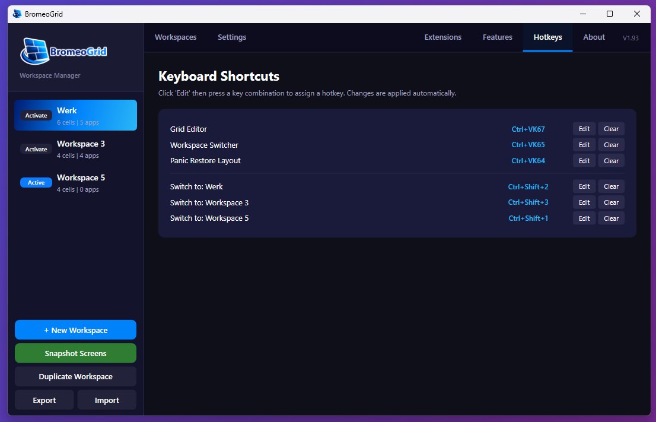Edit the Grid Editor hotkey
The height and width of the screenshot is (422, 656).
(x=584, y=129)
